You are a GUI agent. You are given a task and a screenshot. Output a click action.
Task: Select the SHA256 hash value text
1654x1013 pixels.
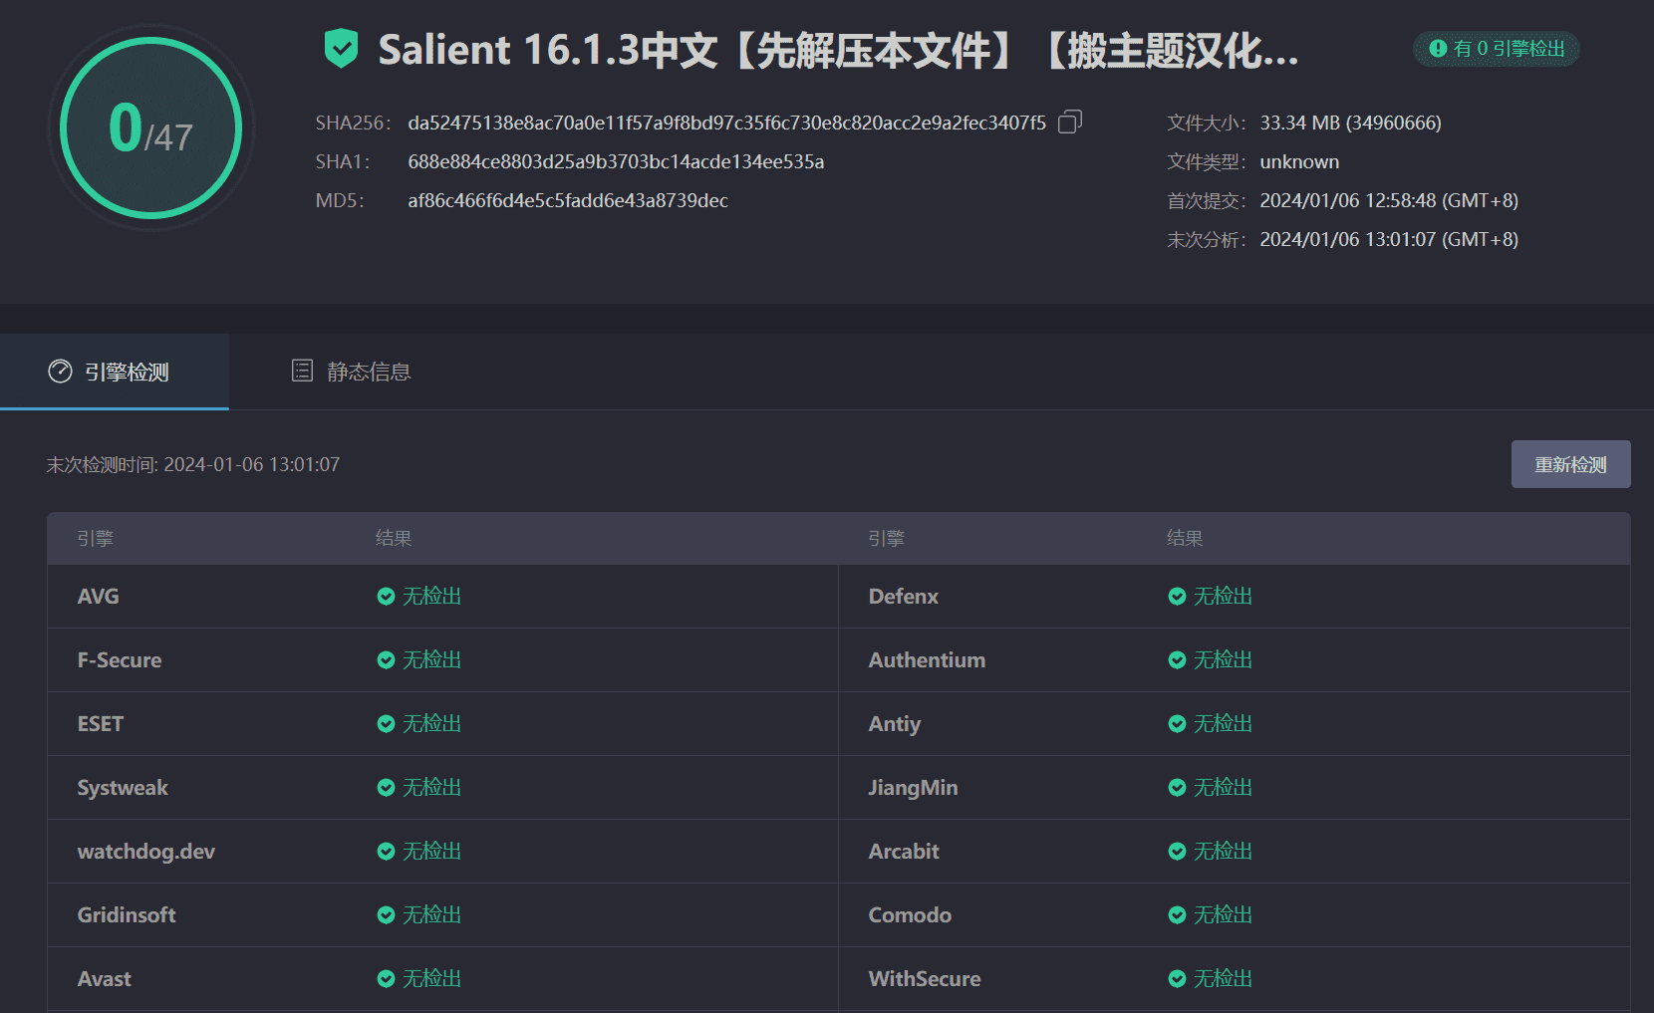click(x=726, y=123)
